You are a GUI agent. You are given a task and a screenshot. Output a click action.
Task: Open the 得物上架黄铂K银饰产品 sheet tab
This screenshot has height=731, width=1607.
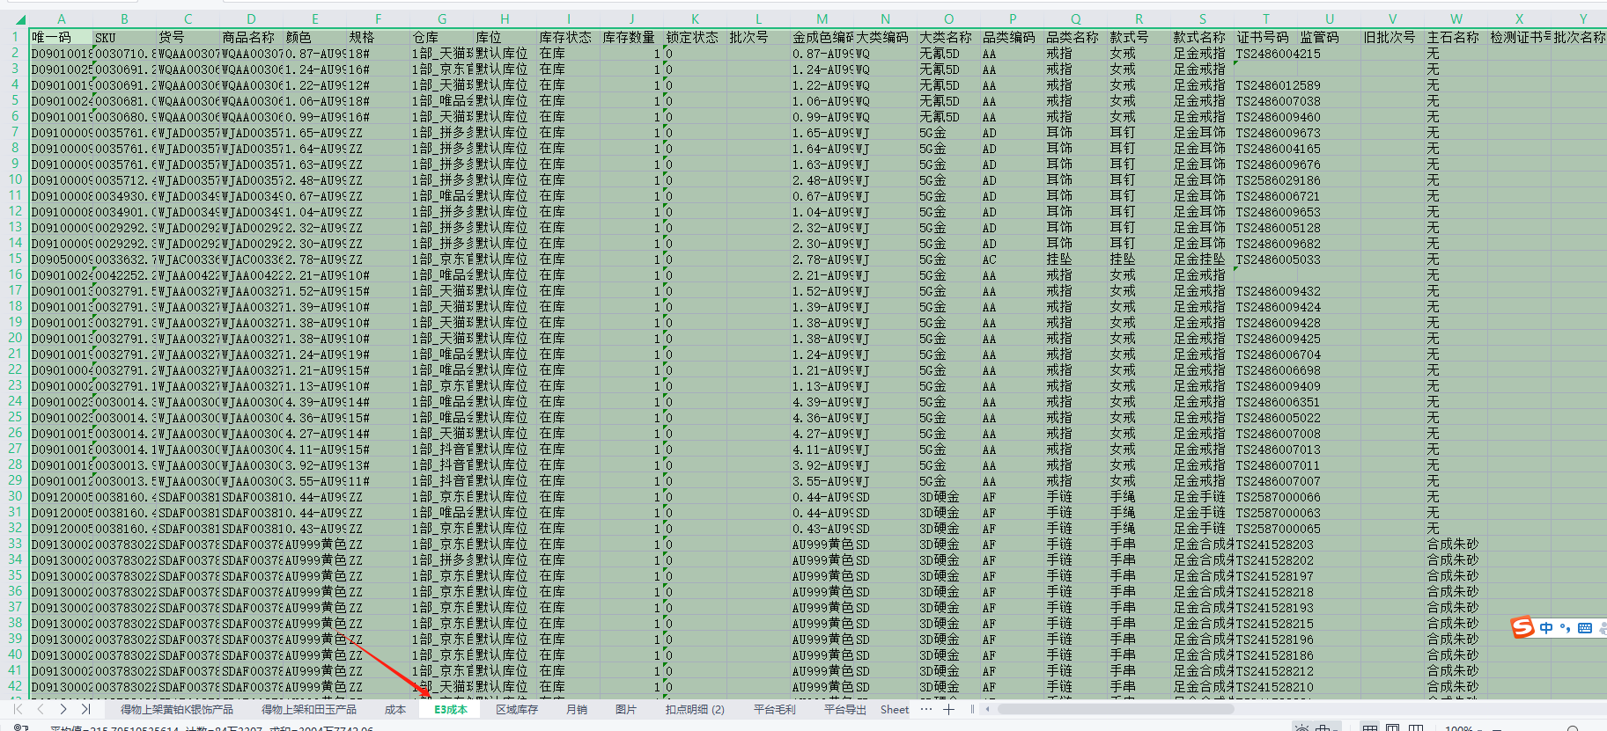[x=177, y=710]
